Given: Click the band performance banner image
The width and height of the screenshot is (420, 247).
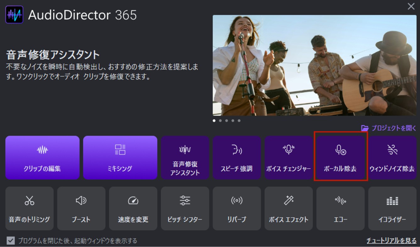Looking at the screenshot, I should (x=314, y=65).
